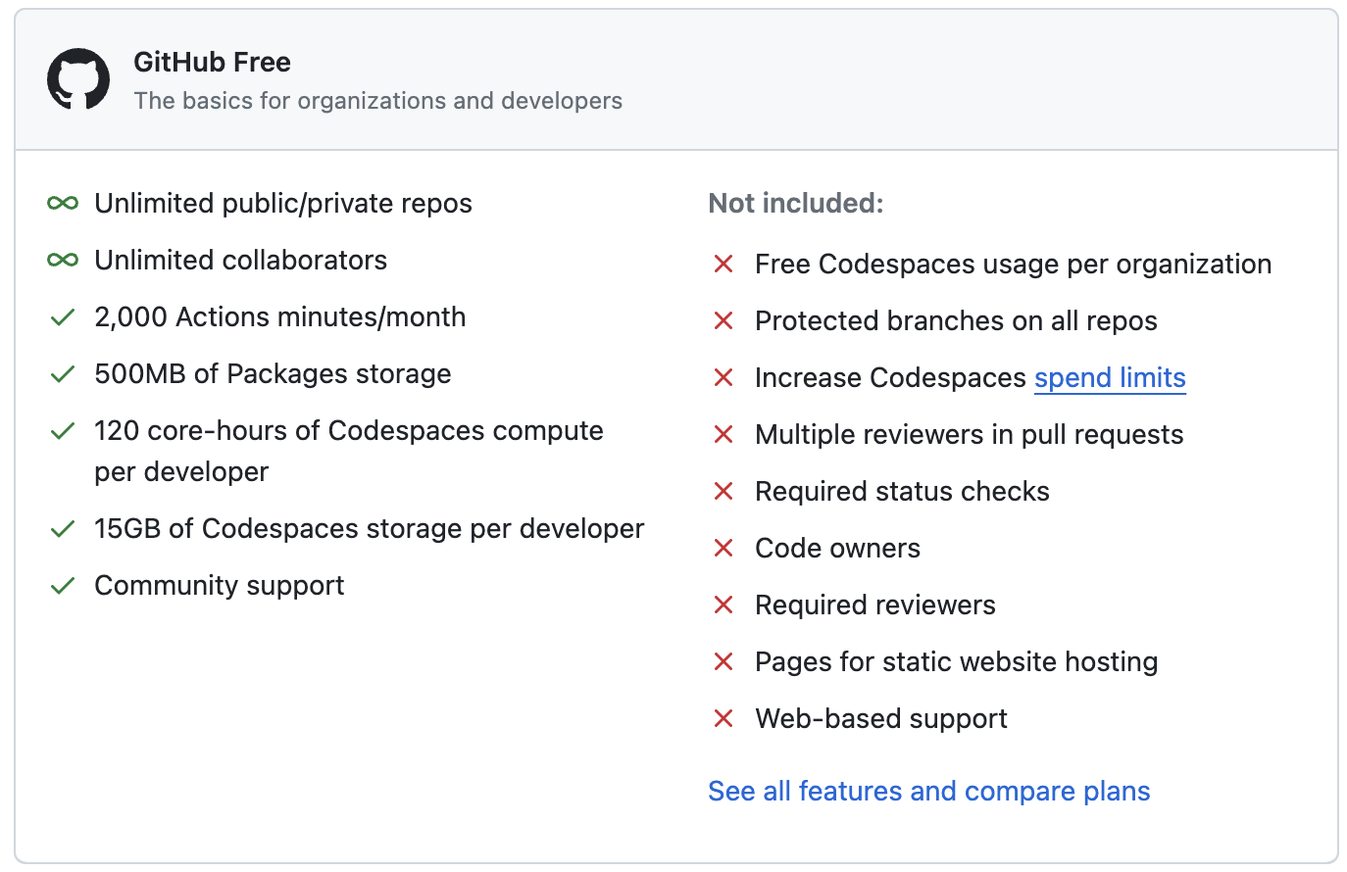Click text Pages for static website hosting

(956, 662)
